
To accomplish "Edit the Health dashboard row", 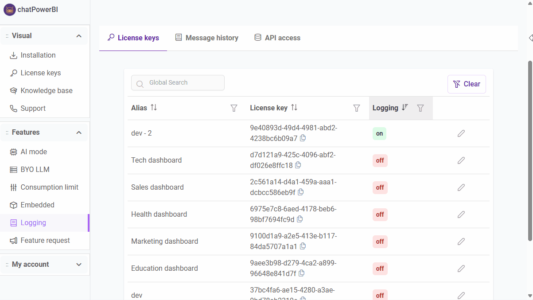I will [x=461, y=214].
